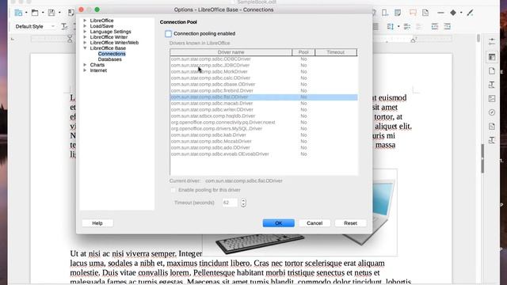Click the Cancel button
This screenshot has width=507, height=285.
(x=314, y=223)
